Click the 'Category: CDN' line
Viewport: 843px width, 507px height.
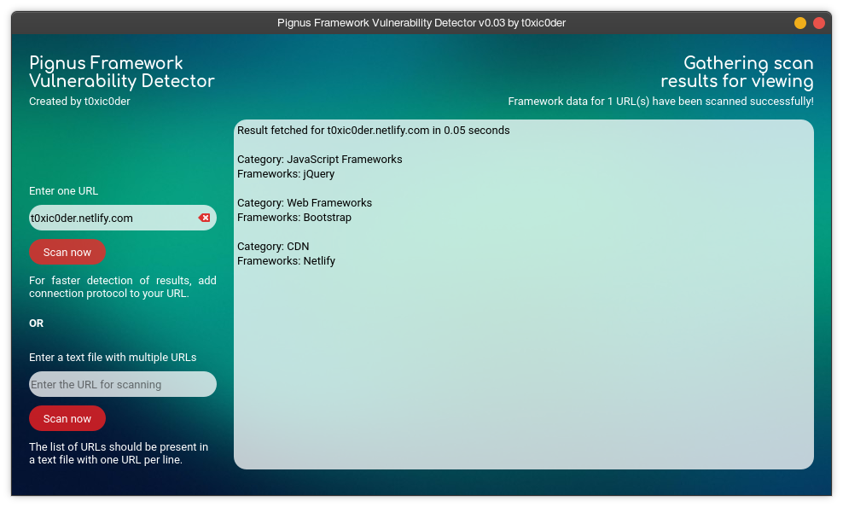tap(273, 246)
